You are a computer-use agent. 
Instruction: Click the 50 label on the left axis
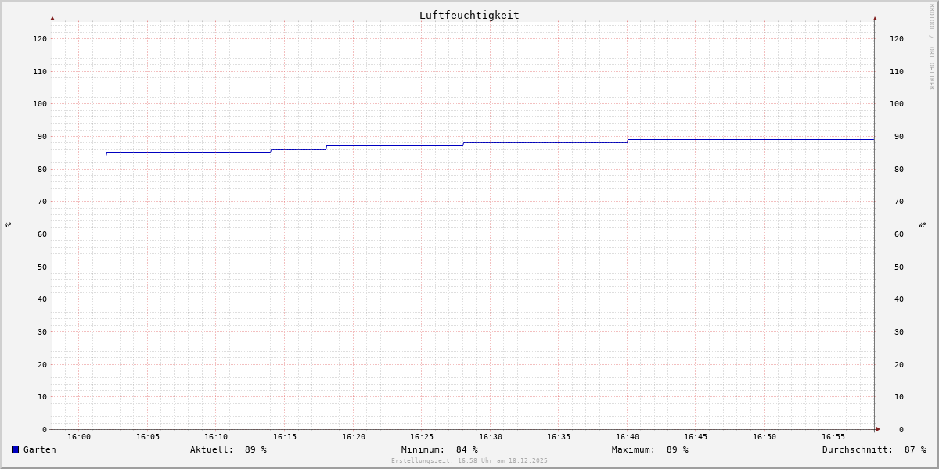tap(42, 267)
